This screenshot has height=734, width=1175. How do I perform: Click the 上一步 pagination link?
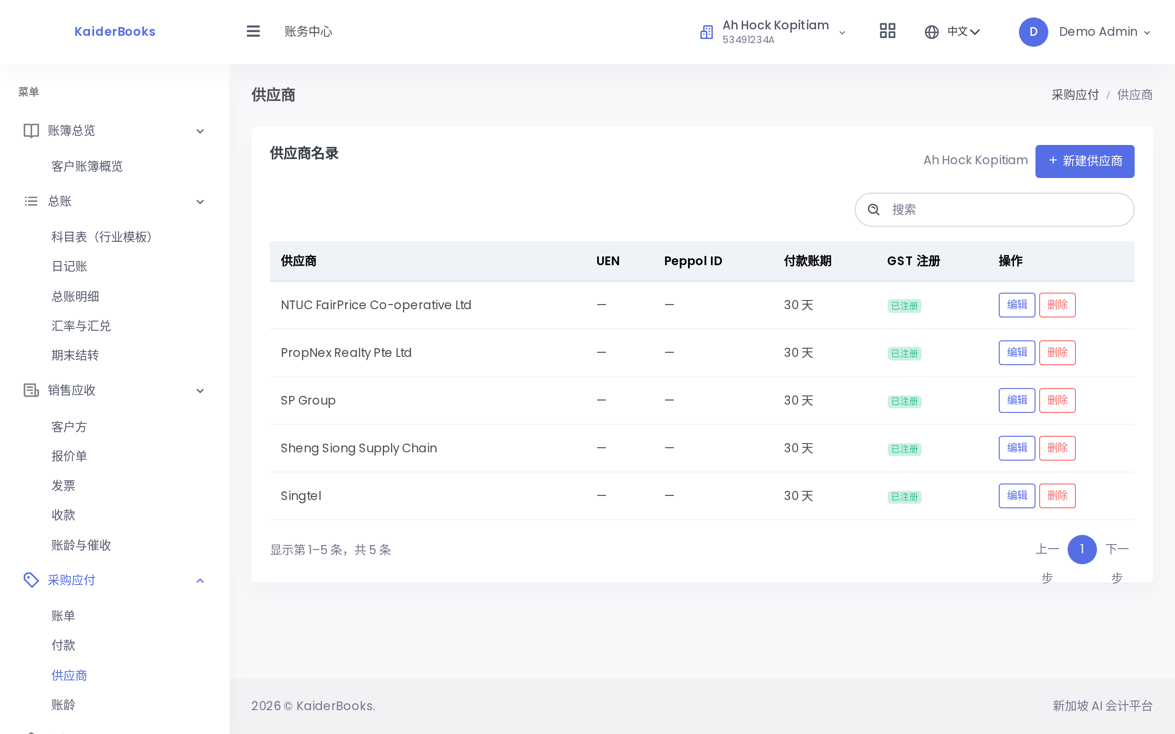coord(1047,563)
